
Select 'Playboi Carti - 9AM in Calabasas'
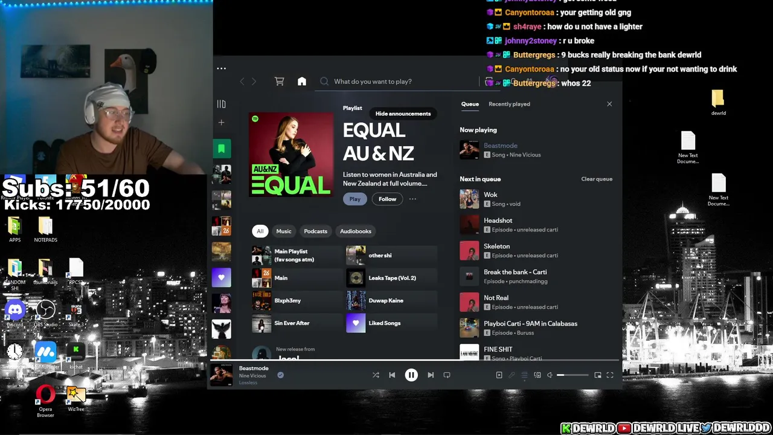pyautogui.click(x=536, y=327)
